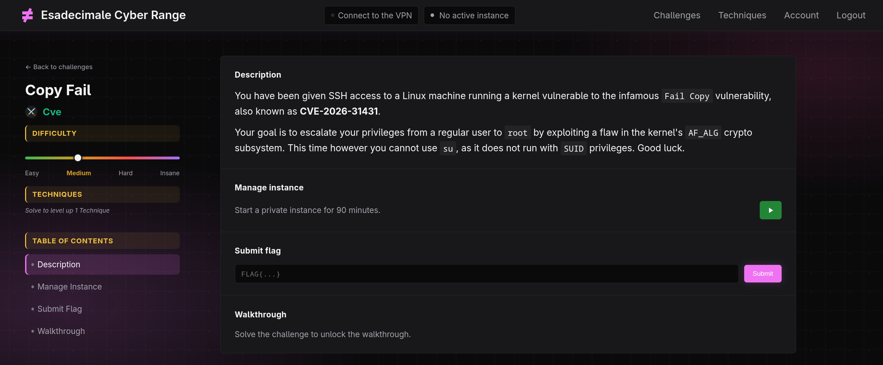Screen dimensions: 883x365
Task: Click the No active instance status indicator
Action: [x=469, y=16]
